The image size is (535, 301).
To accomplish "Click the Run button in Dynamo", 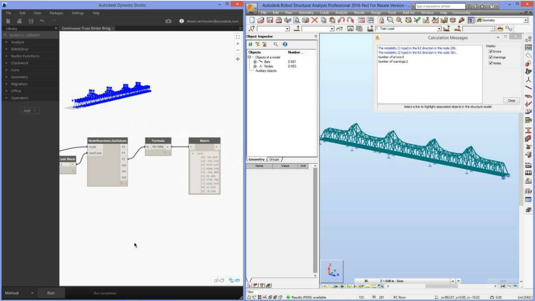I will [51, 293].
